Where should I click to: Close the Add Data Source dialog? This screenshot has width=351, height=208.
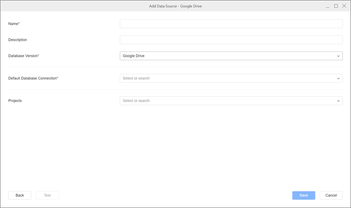344,6
